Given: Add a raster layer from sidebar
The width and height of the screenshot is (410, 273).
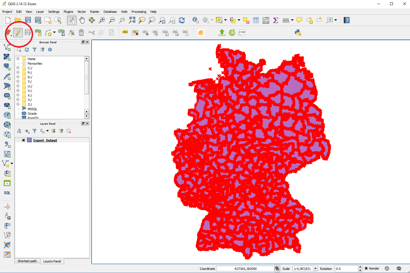Looking at the screenshot, I should click(x=7, y=57).
